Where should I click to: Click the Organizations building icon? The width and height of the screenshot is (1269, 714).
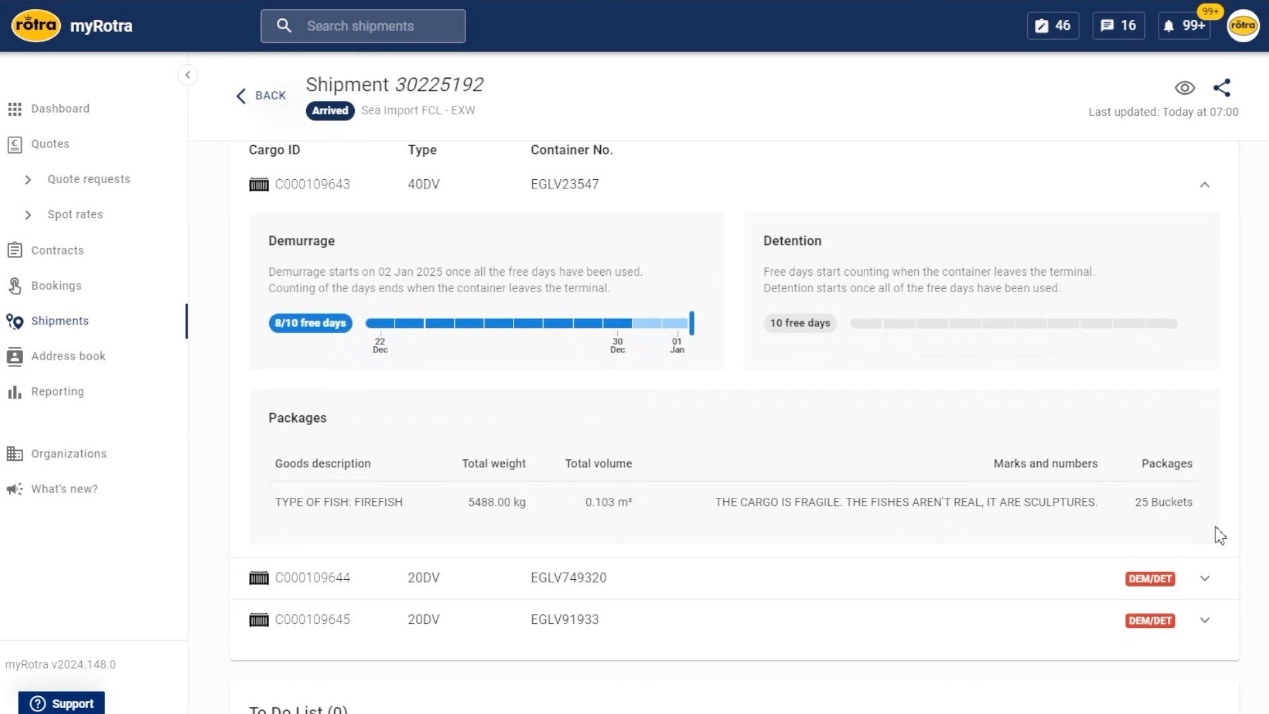(x=15, y=454)
